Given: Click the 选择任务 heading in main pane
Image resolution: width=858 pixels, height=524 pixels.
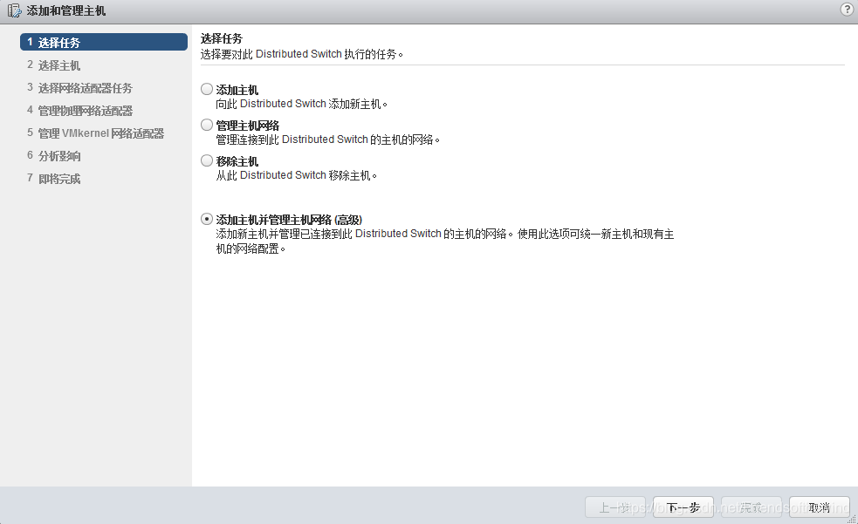Looking at the screenshot, I should [x=221, y=38].
